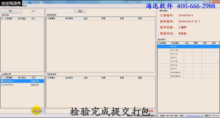Click 板件编号 header in 暂存板件 table
The width and height of the screenshot is (220, 118).
coord(175,43)
